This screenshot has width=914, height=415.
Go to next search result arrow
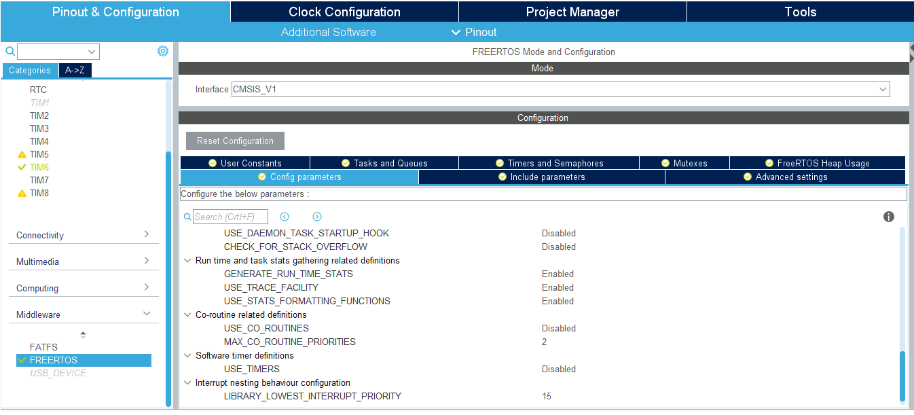click(x=317, y=217)
